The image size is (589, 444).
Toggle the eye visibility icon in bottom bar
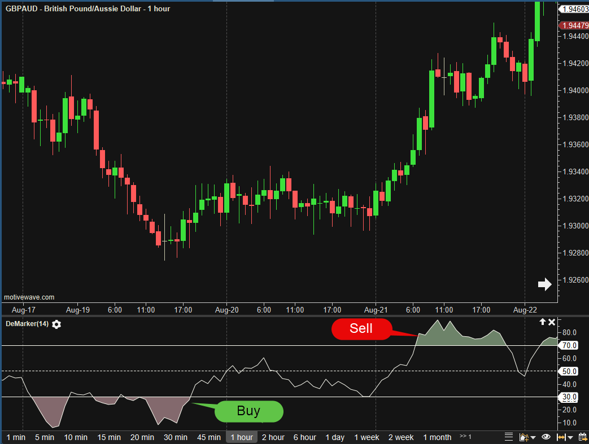tap(546, 437)
